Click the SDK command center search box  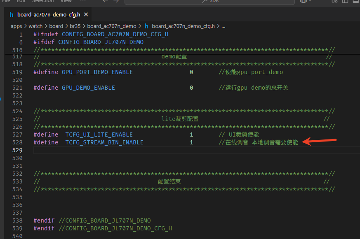209,2
